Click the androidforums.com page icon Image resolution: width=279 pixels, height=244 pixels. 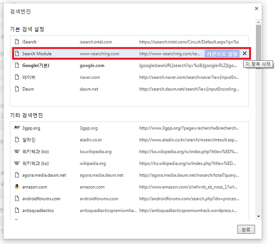click(17, 198)
